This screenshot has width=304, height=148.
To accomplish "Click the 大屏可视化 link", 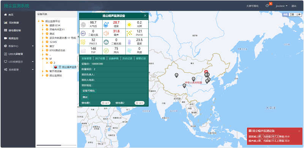I will 252,6.
